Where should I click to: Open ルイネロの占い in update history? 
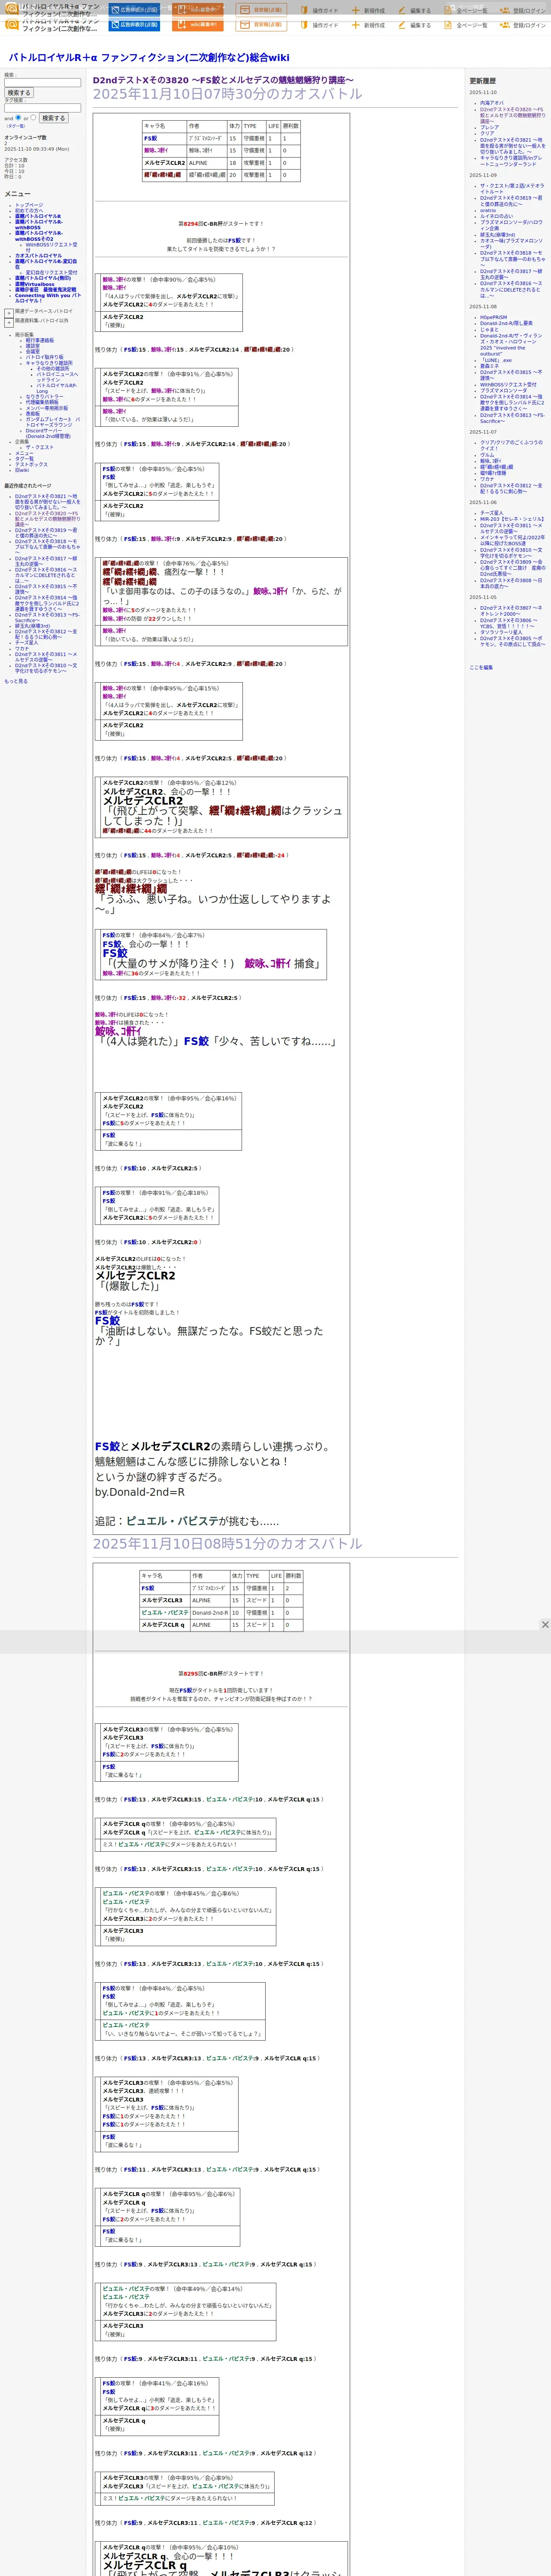[x=497, y=216]
